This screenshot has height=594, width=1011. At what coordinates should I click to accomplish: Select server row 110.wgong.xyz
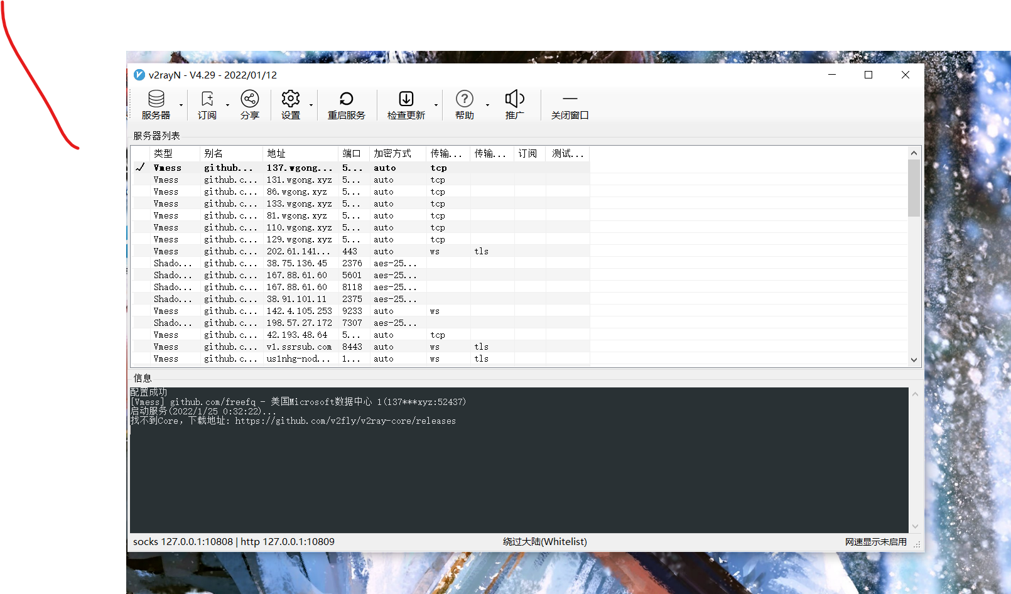tap(361, 227)
